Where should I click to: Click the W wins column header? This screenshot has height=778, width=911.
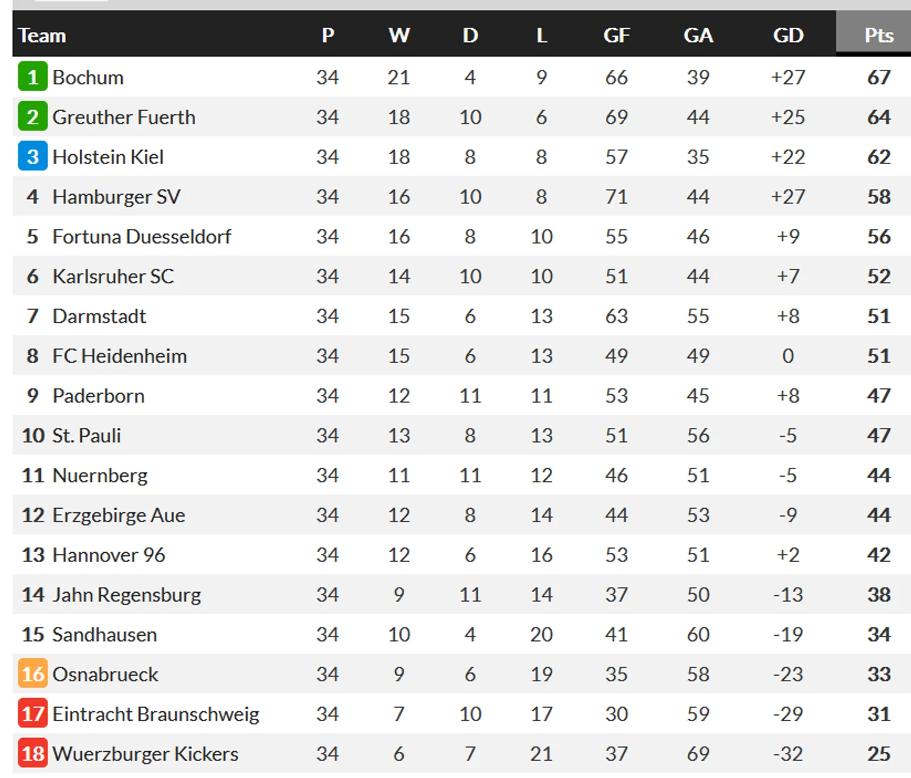point(399,36)
